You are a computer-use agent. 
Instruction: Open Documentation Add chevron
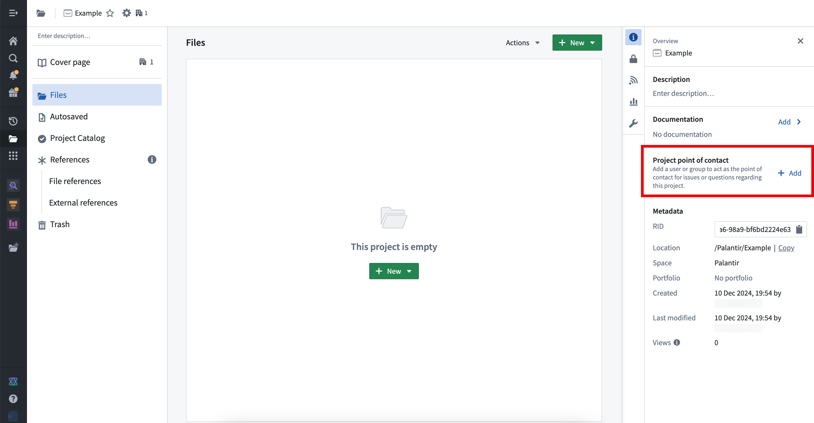pyautogui.click(x=789, y=122)
